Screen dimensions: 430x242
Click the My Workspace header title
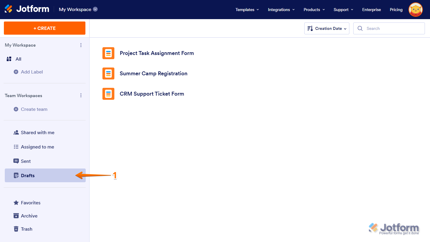(x=75, y=9)
